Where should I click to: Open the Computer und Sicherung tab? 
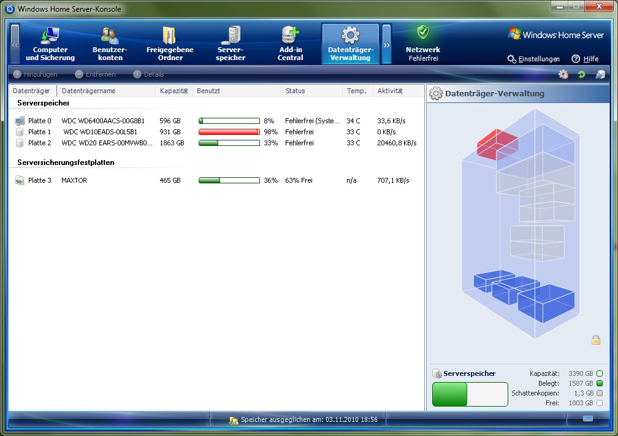(50, 44)
